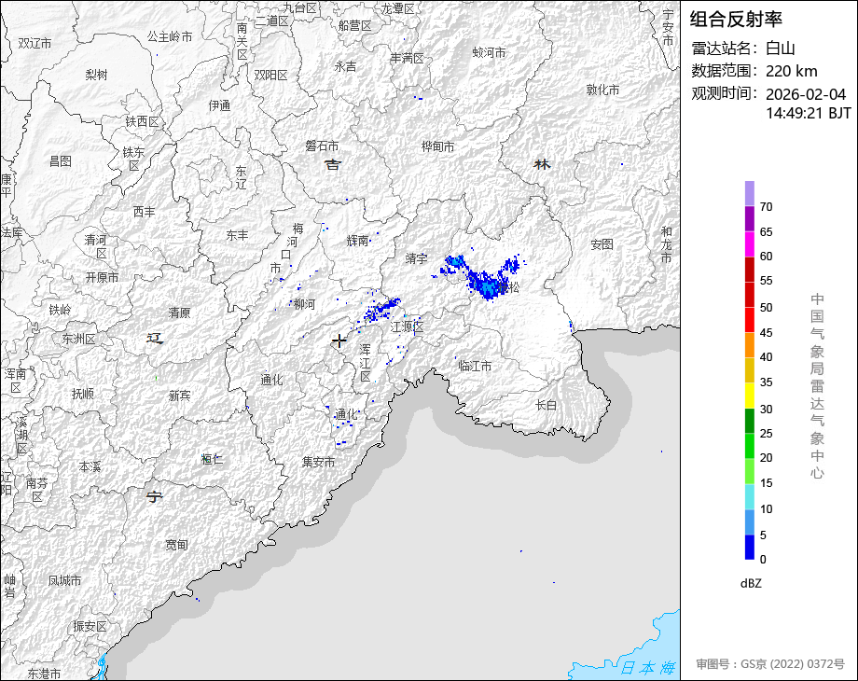Click the 振安区 map label
Image resolution: width=858 pixels, height=681 pixels.
(x=90, y=626)
